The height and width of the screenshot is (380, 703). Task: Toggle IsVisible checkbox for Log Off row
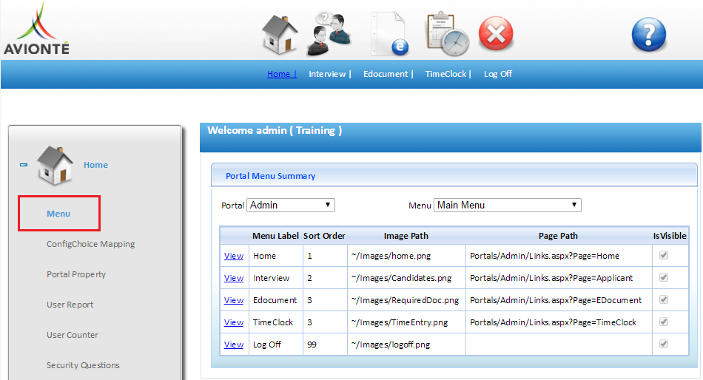[664, 344]
